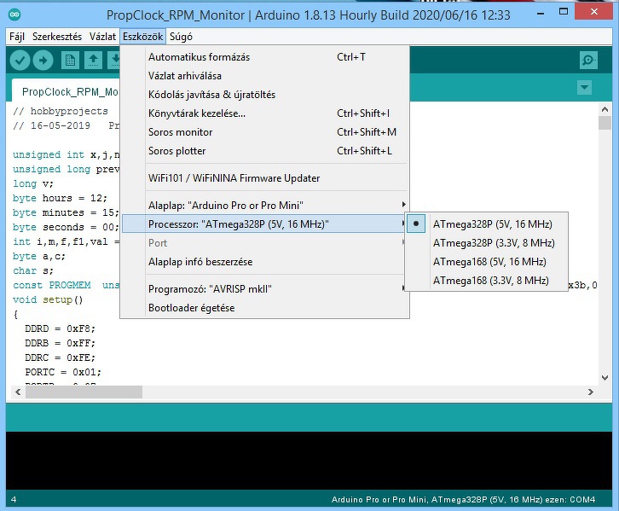Open the Súgó menu

tap(181, 37)
